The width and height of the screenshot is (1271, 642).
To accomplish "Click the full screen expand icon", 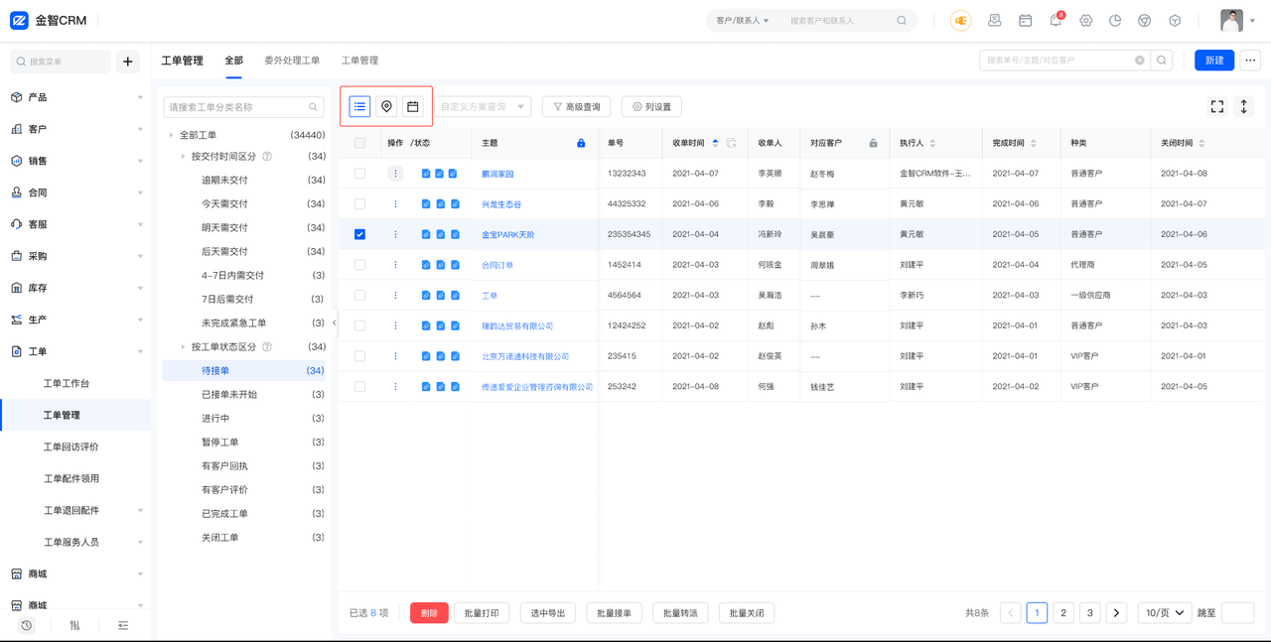I will 1217,106.
